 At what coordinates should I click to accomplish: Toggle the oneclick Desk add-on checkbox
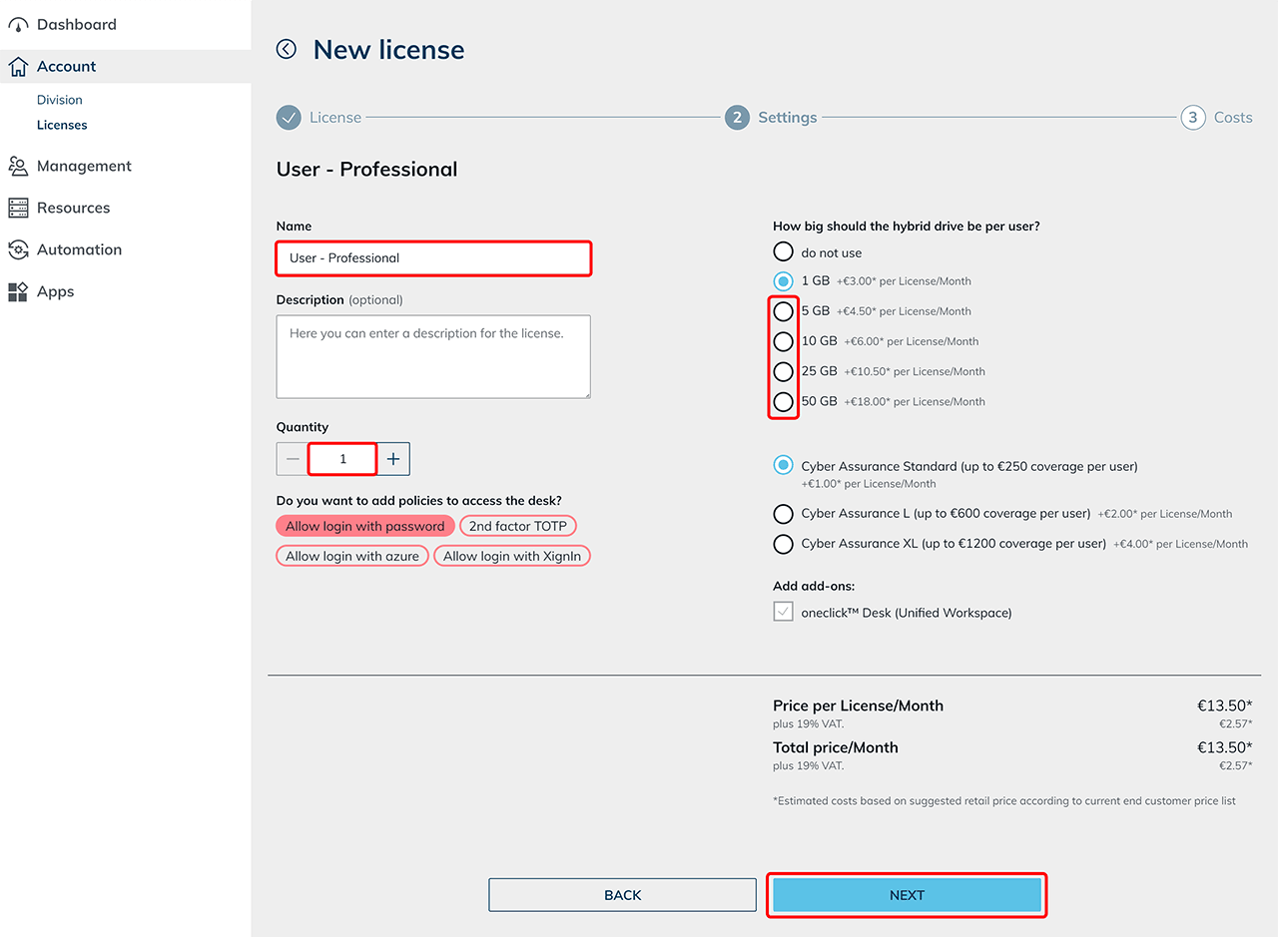784,613
